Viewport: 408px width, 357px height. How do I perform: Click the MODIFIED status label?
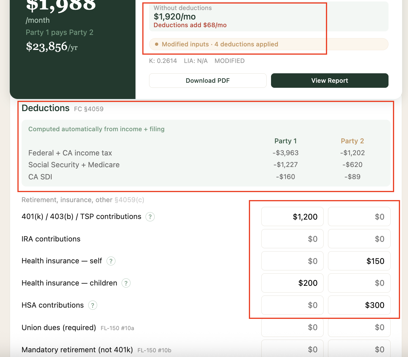click(229, 61)
